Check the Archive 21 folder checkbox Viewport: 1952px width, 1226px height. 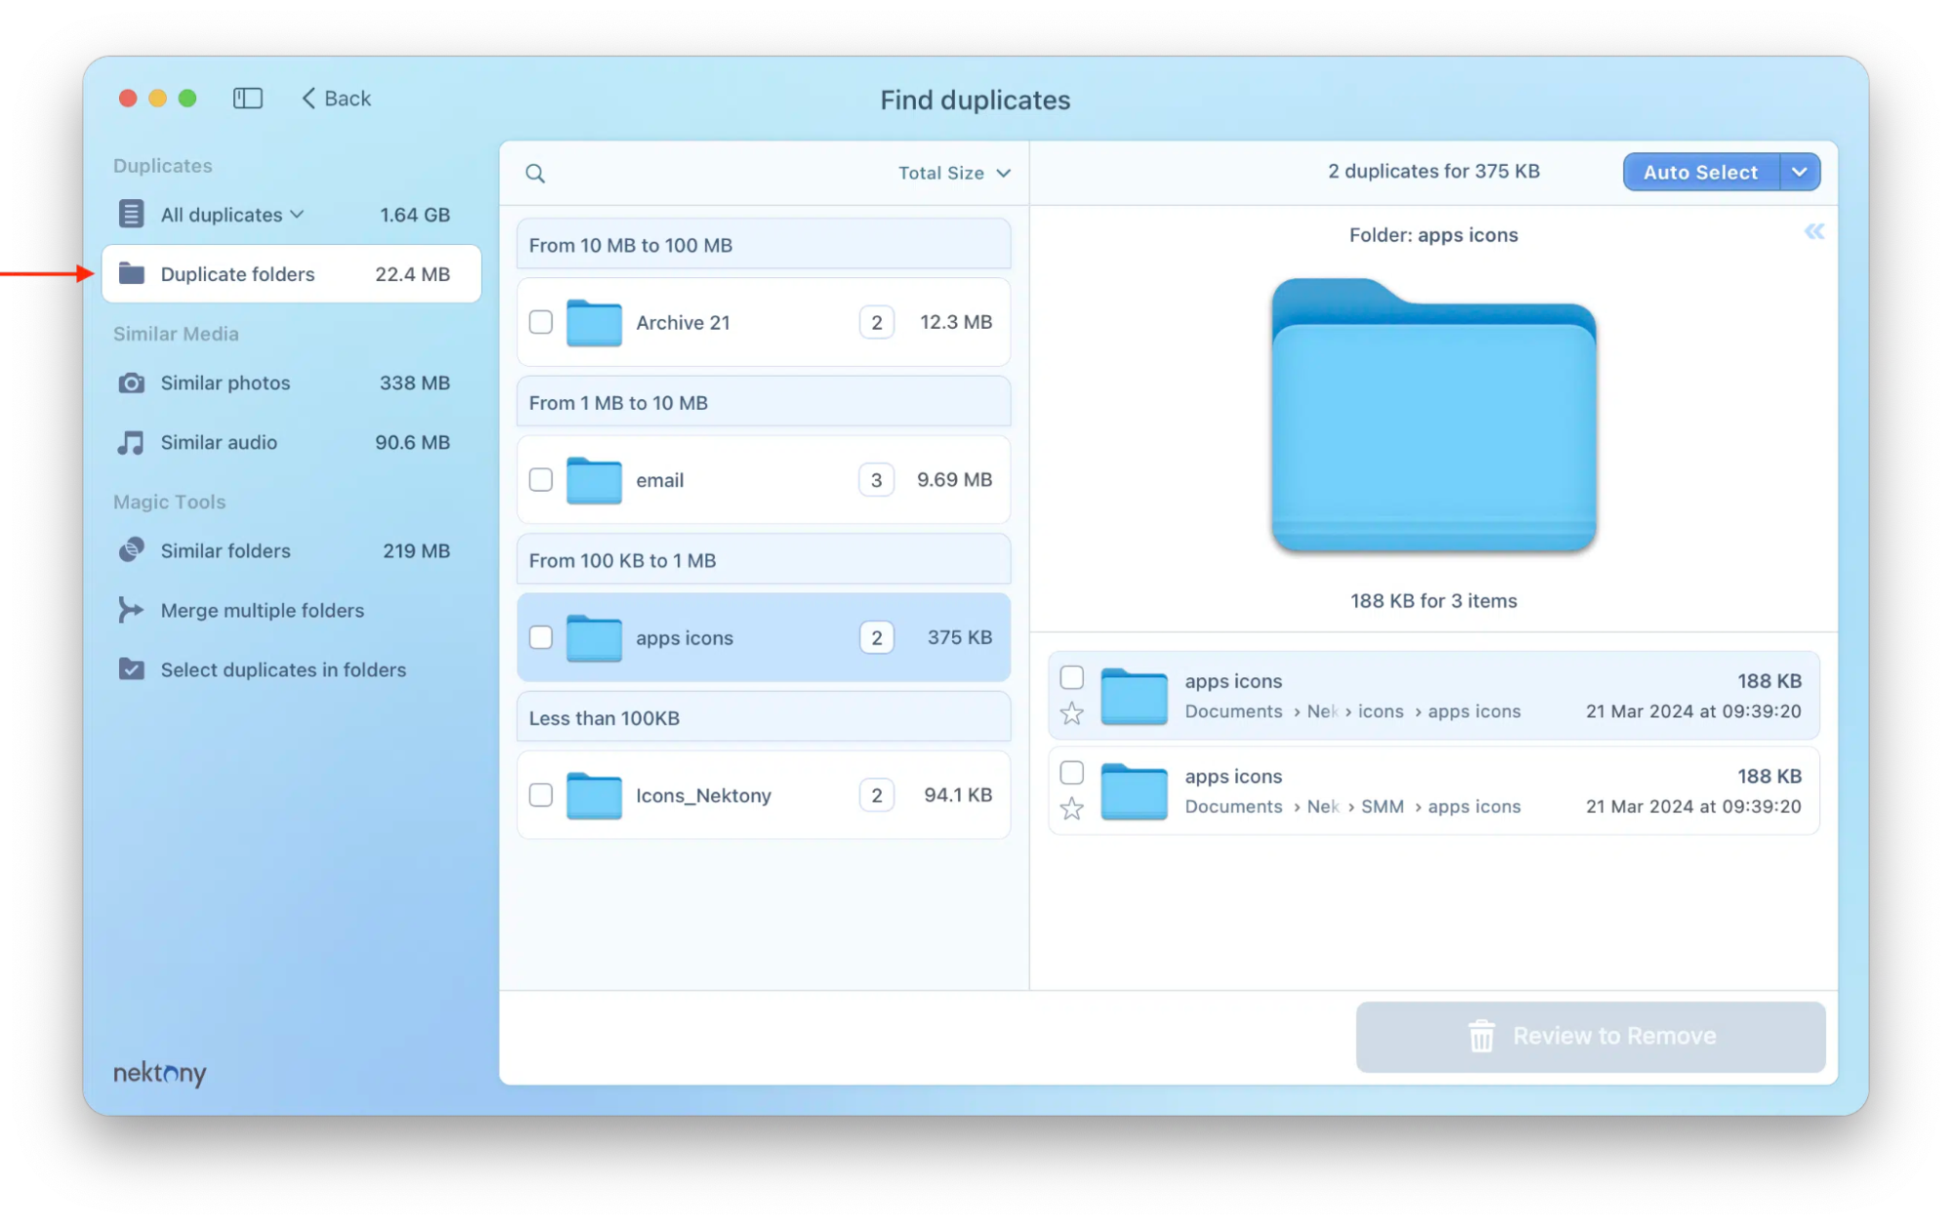[541, 322]
